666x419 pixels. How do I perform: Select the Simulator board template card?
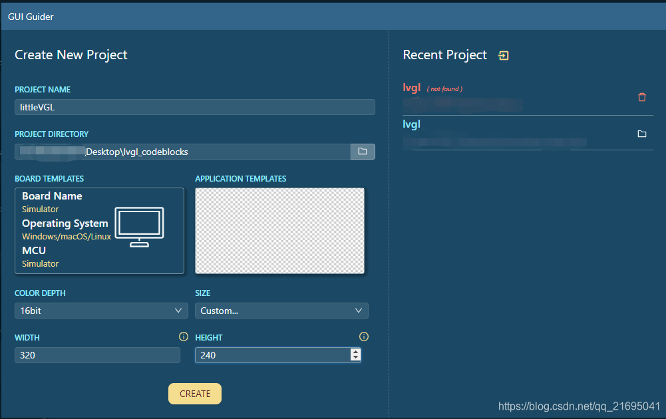[x=99, y=231]
